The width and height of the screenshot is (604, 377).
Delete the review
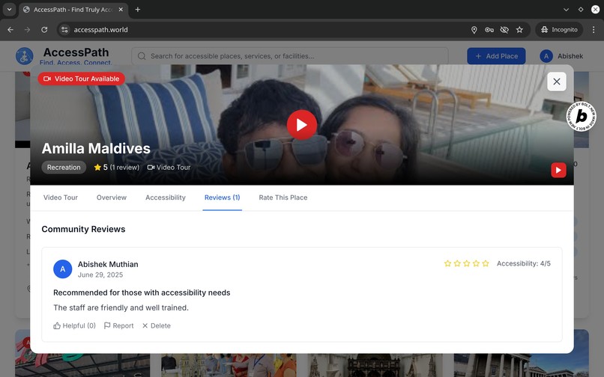tap(157, 325)
